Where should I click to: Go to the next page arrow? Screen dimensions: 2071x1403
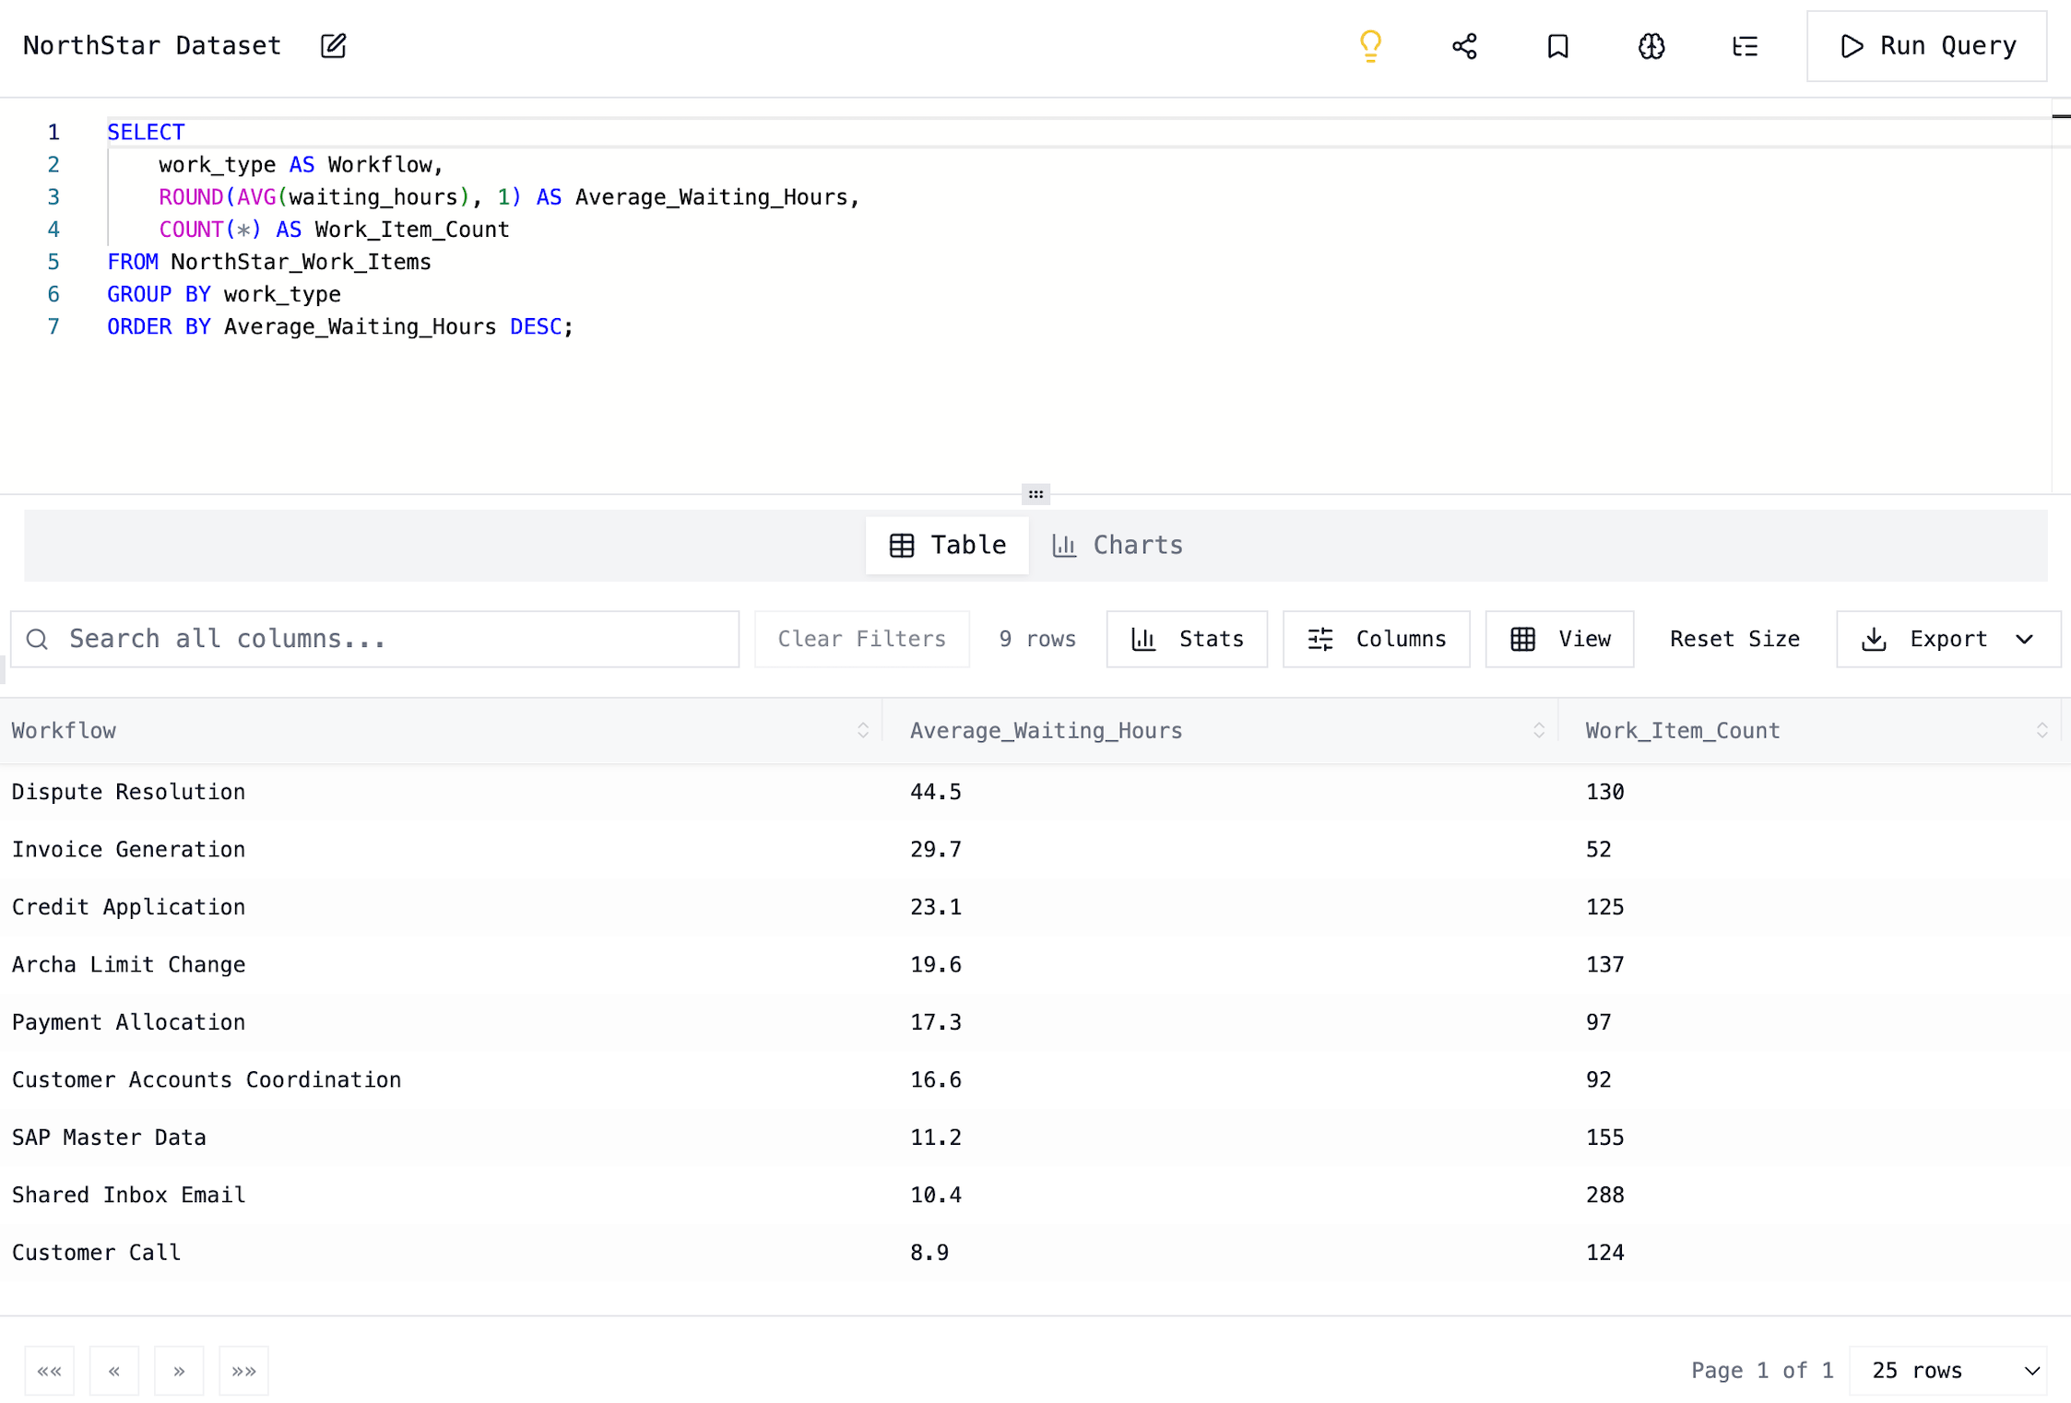[x=179, y=1371]
